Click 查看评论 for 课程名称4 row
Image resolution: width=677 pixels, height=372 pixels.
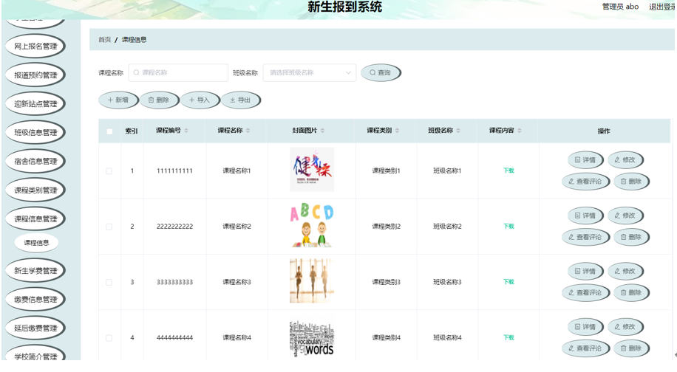click(585, 348)
